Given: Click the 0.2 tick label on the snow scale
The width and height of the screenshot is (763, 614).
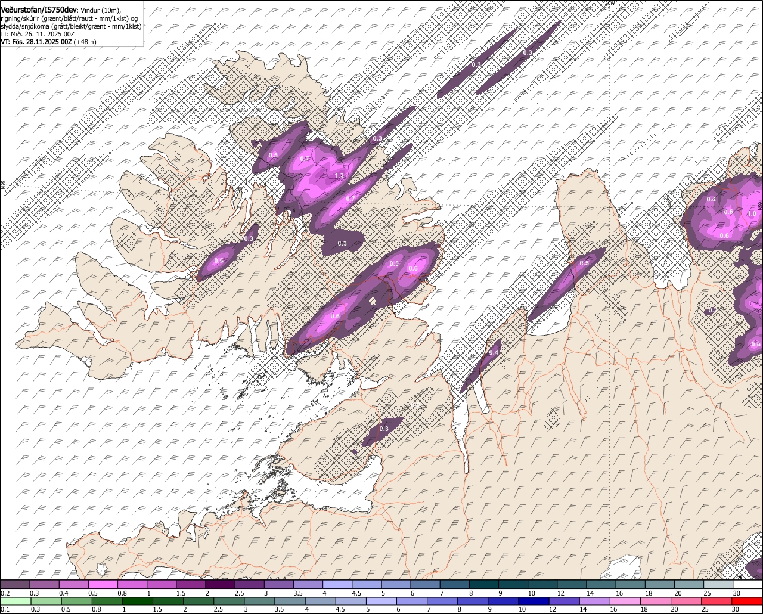Looking at the screenshot, I should [x=5, y=593].
